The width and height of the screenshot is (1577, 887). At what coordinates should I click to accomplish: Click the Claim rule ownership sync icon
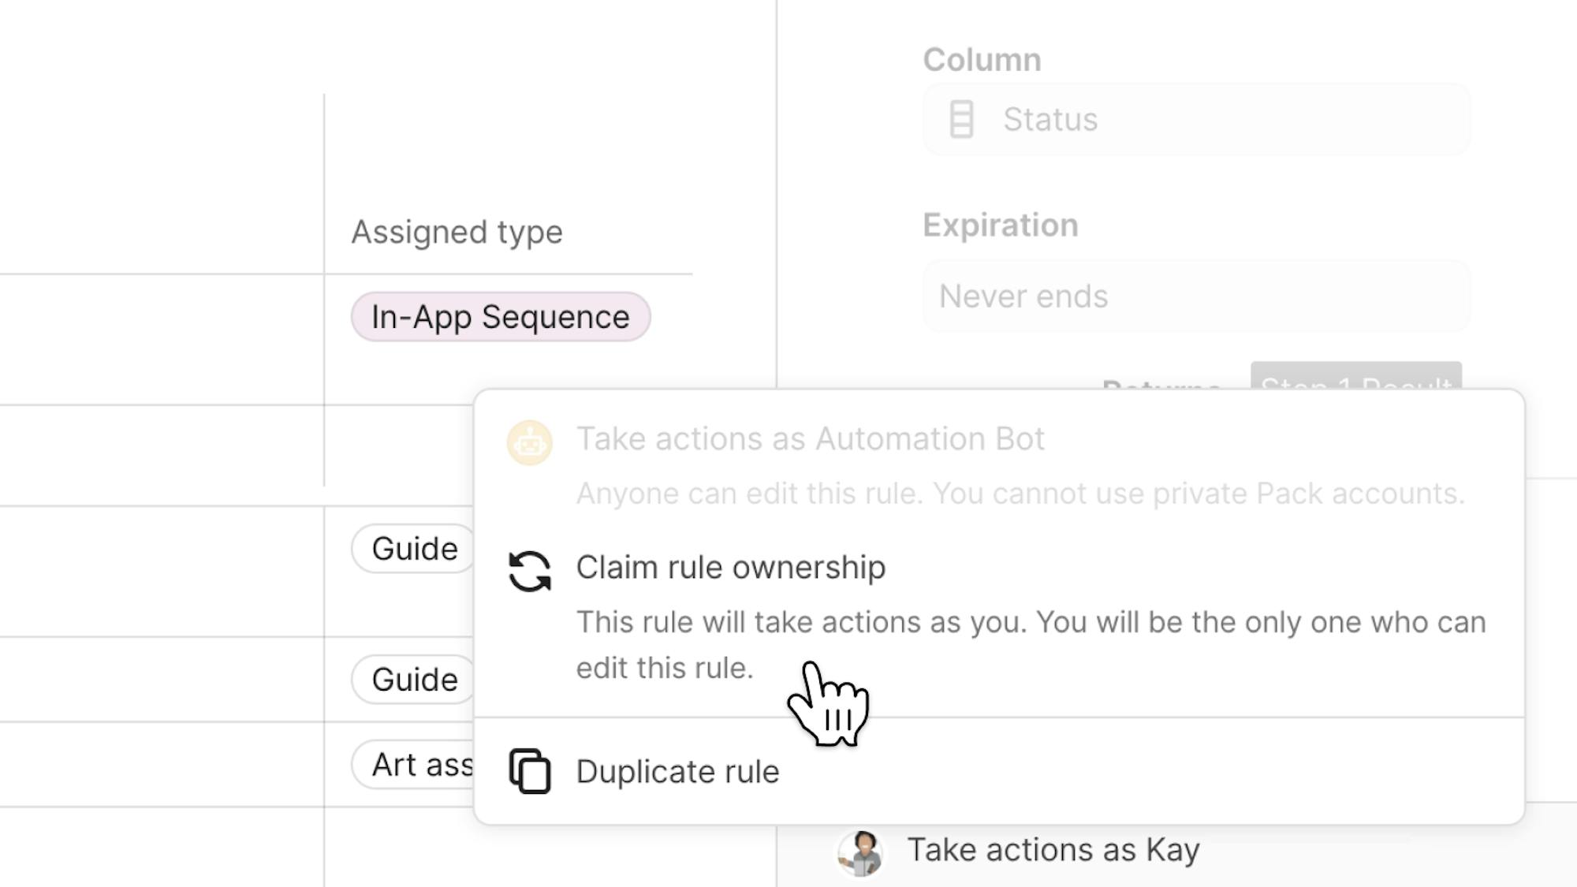point(529,571)
